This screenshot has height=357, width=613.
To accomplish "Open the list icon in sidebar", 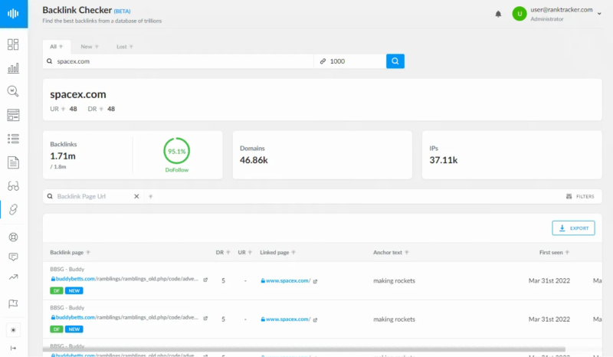I will click(x=13, y=139).
